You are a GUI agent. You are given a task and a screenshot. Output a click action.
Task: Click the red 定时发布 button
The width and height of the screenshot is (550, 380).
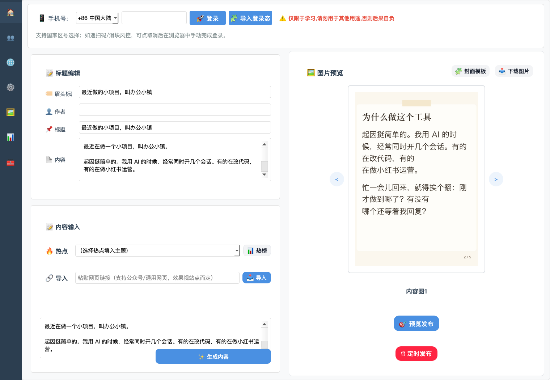pyautogui.click(x=416, y=354)
